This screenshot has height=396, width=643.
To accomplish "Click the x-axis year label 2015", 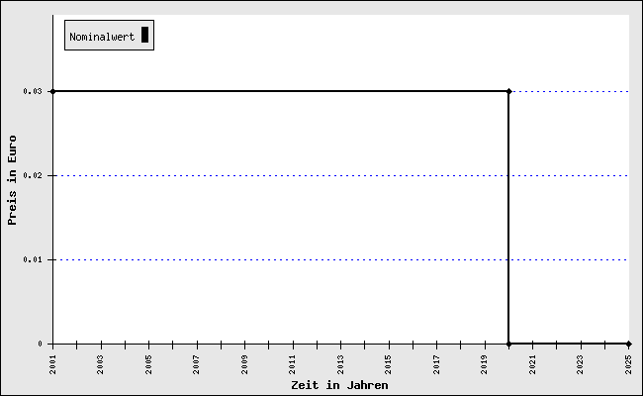I will point(389,364).
